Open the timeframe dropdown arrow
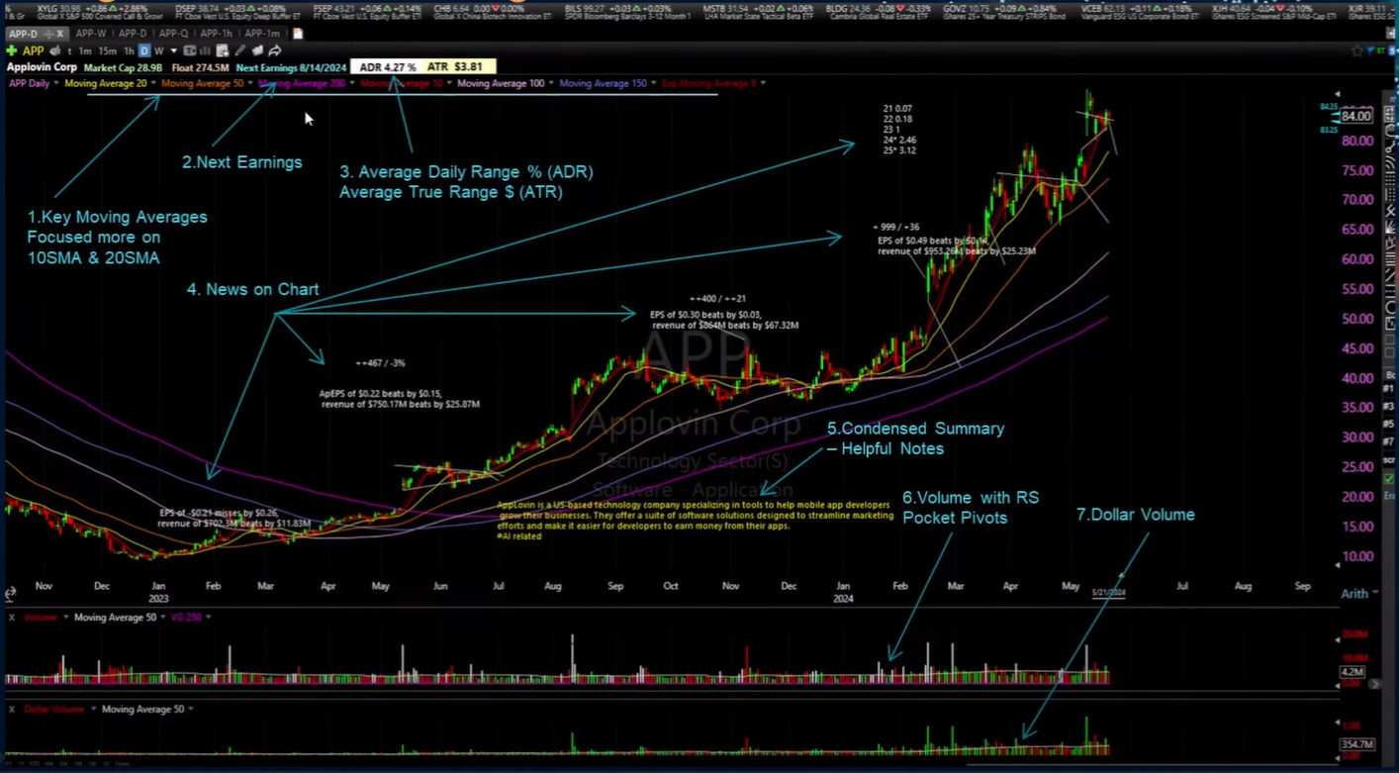 point(174,51)
